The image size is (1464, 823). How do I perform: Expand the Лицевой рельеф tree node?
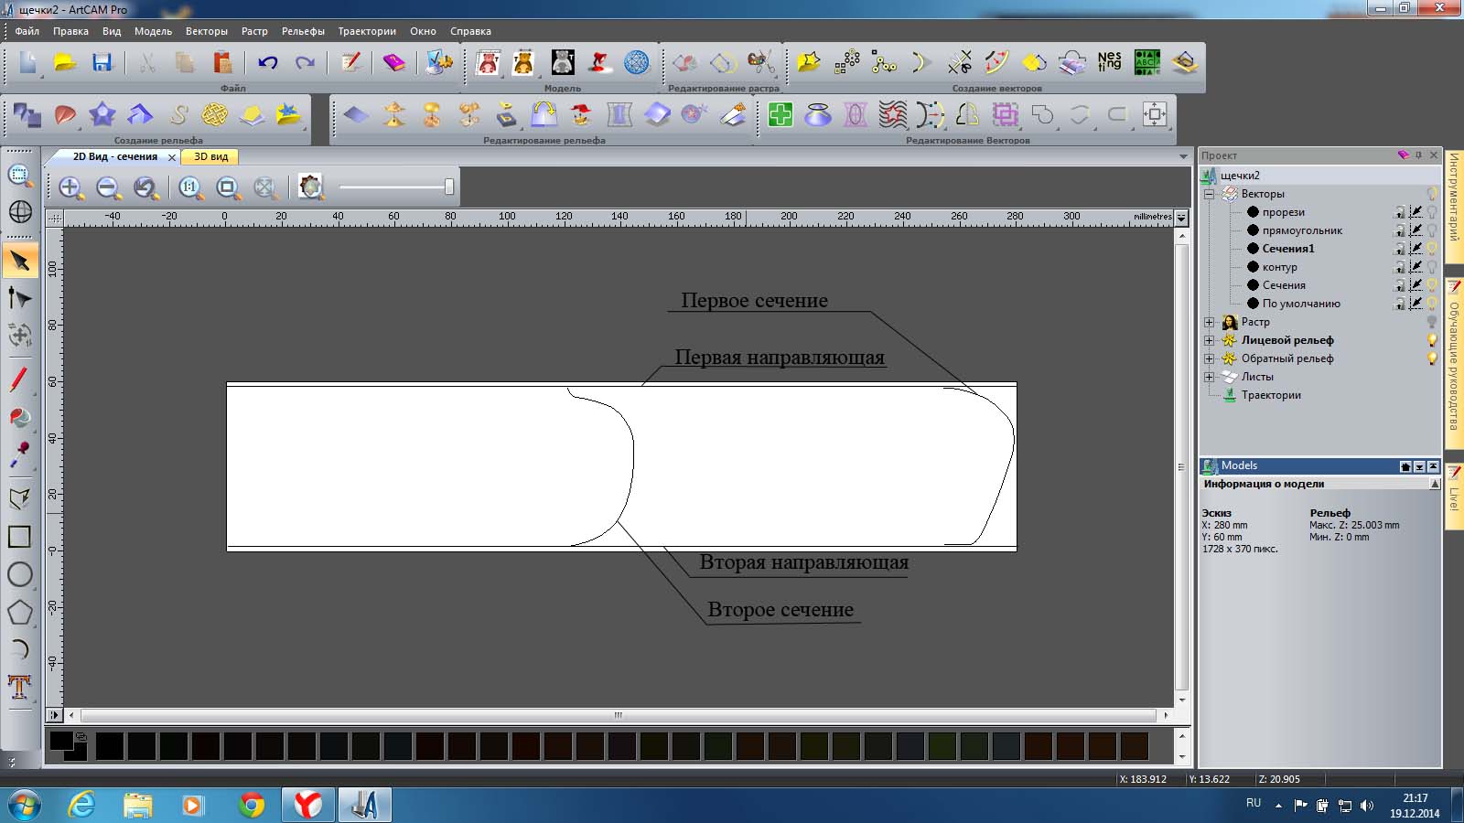click(1209, 340)
